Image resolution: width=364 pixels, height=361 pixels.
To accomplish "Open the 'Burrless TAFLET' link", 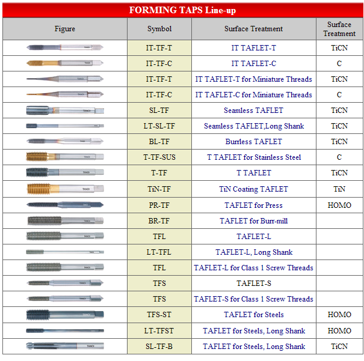I will pyautogui.click(x=253, y=141).
